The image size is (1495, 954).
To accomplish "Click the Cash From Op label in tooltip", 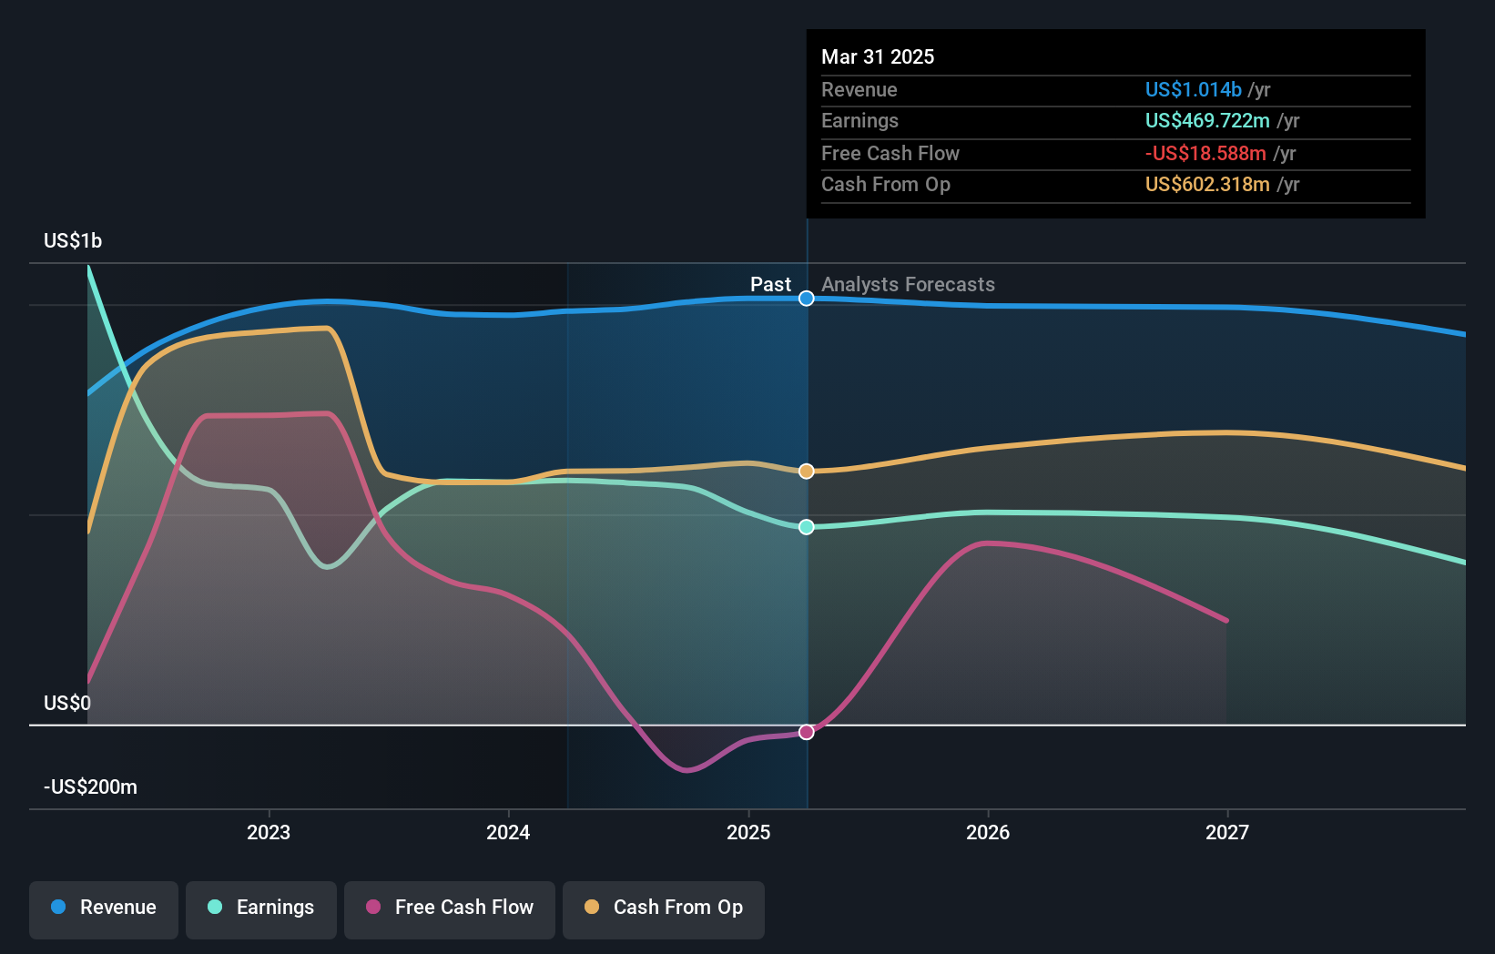I will (886, 184).
